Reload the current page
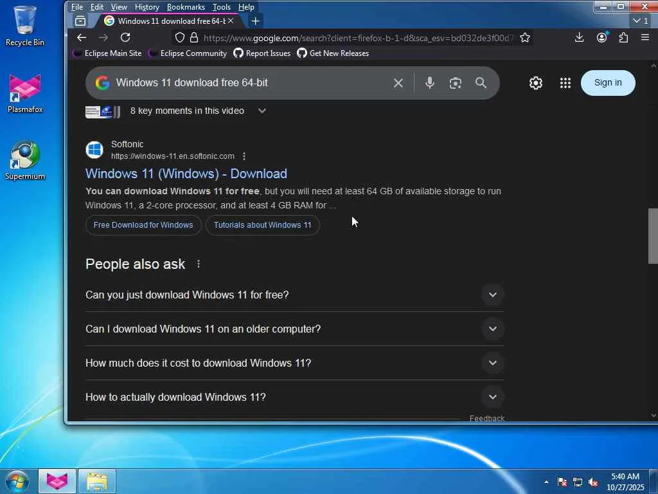 click(125, 37)
